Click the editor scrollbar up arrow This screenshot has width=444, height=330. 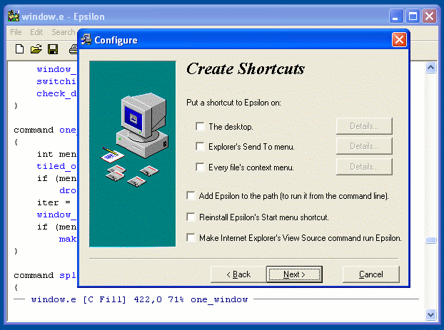pyautogui.click(x=430, y=67)
